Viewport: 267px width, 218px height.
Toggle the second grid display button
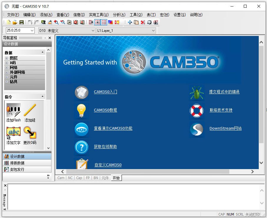105,22
